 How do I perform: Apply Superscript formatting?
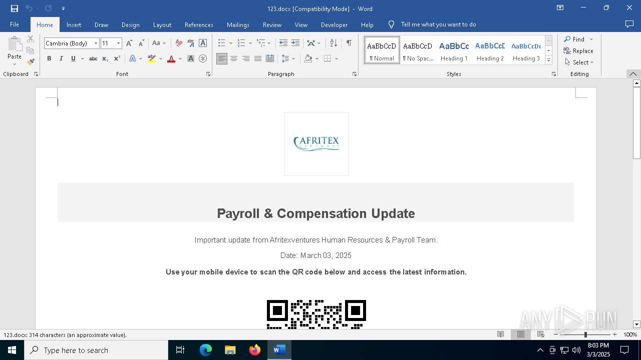(x=117, y=58)
